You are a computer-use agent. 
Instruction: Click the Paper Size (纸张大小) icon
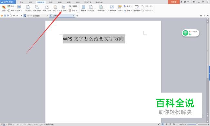[47, 7]
